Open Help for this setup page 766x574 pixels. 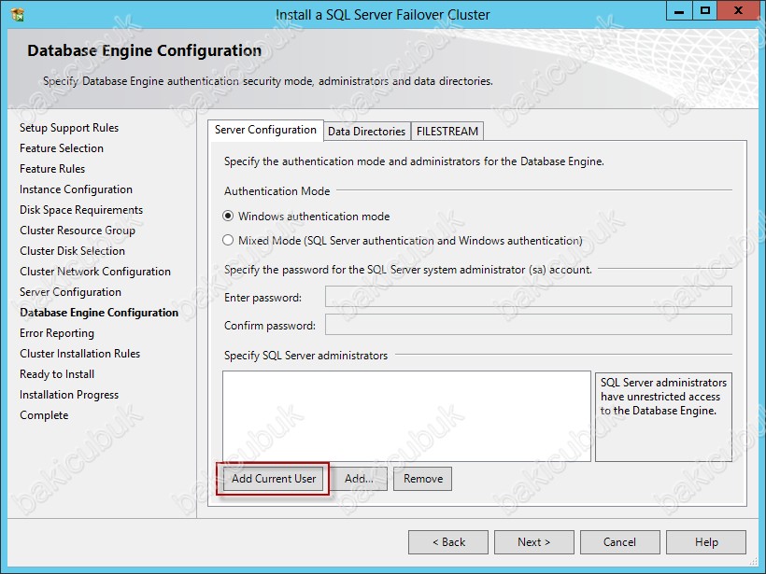click(x=706, y=542)
